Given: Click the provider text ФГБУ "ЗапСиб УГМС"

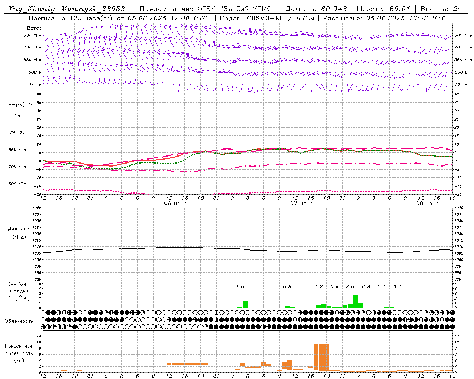Looking at the screenshot, I should 237,9.
